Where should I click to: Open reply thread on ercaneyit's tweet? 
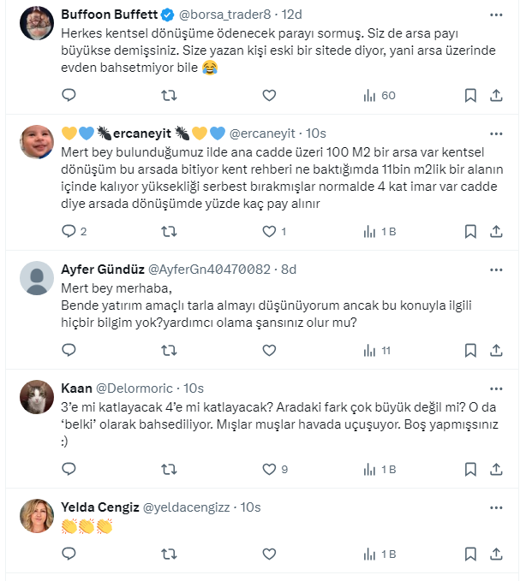click(69, 231)
